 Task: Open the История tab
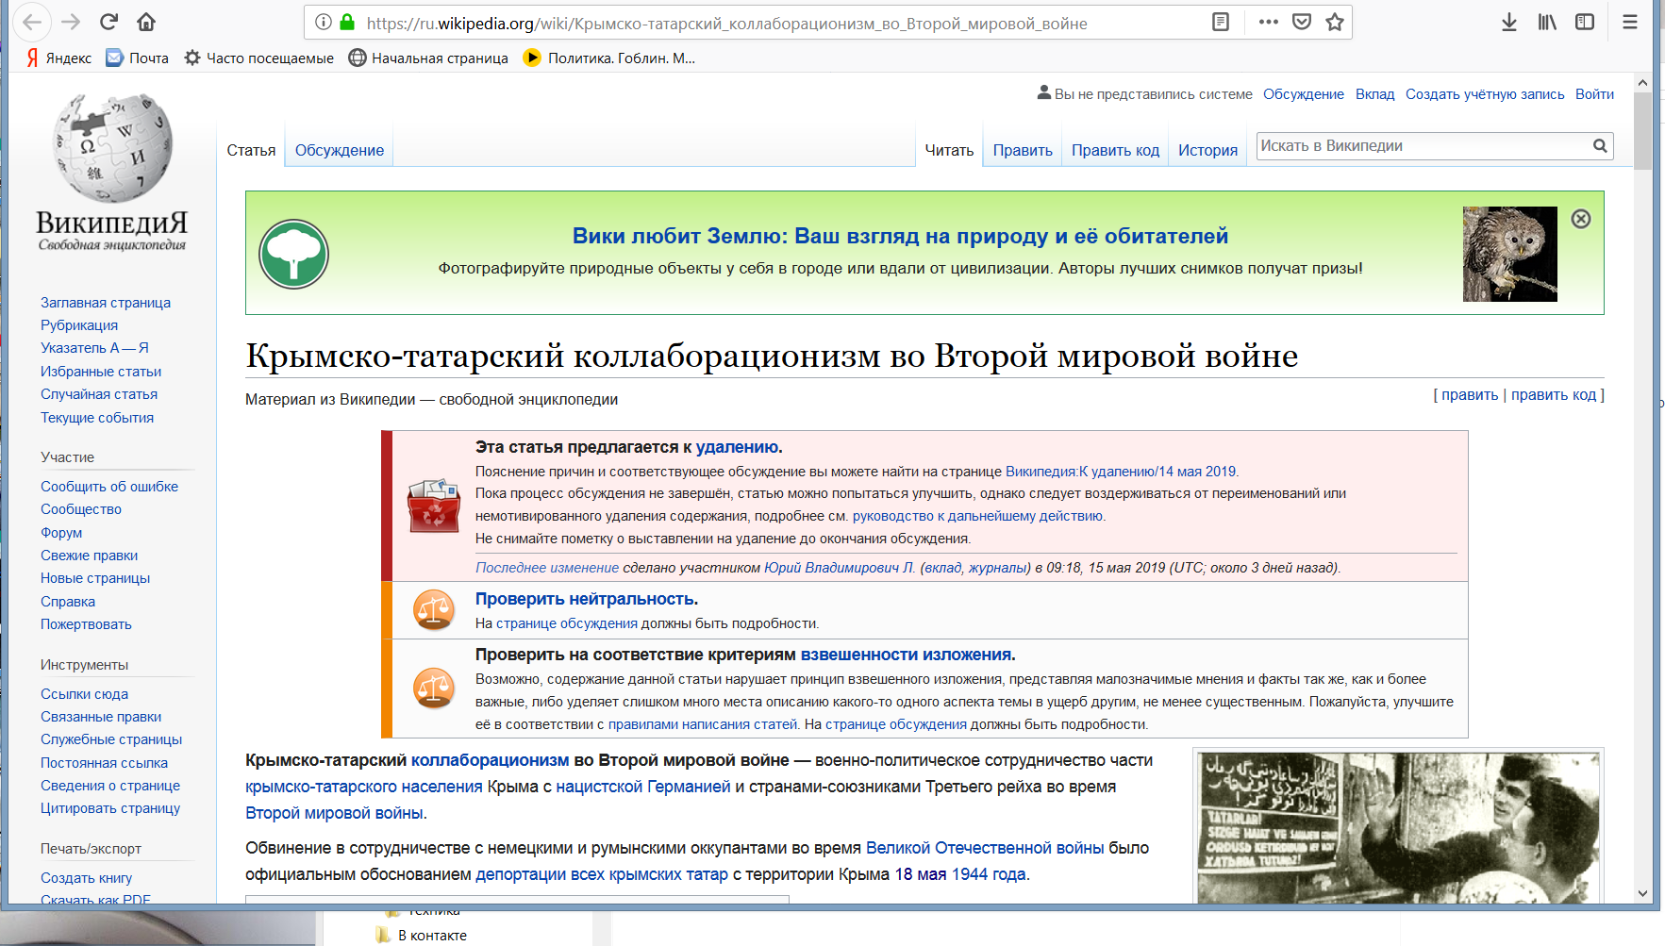point(1207,150)
